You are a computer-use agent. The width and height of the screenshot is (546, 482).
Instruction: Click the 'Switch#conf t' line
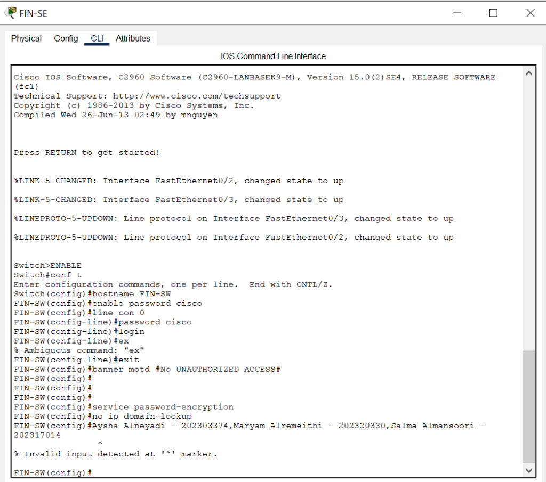tap(47, 275)
